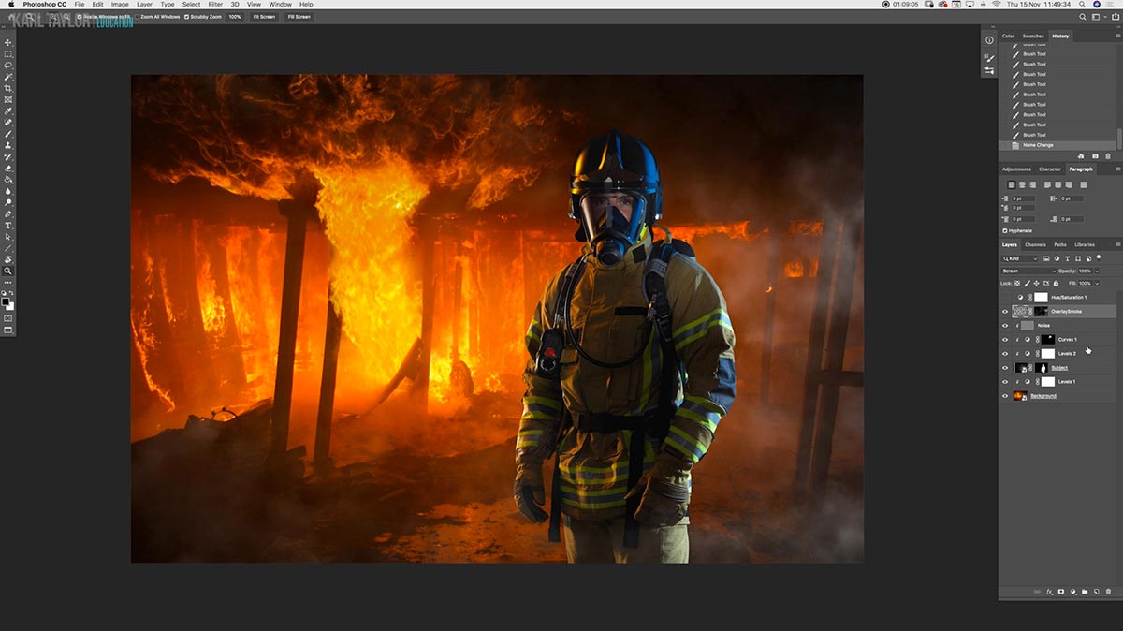Image resolution: width=1123 pixels, height=631 pixels.
Task: Select the Eyedropper tool
Action: [x=7, y=110]
